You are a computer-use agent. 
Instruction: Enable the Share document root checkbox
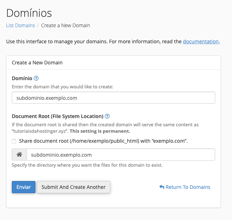click(x=14, y=141)
